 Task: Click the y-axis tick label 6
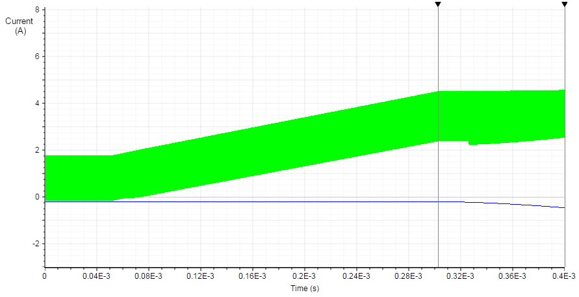coord(37,57)
